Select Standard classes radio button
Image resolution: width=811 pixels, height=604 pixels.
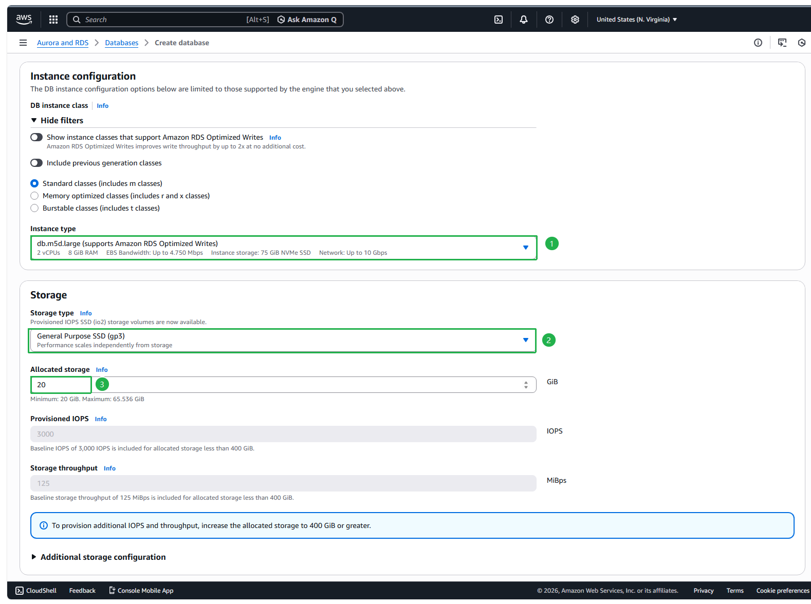[34, 183]
